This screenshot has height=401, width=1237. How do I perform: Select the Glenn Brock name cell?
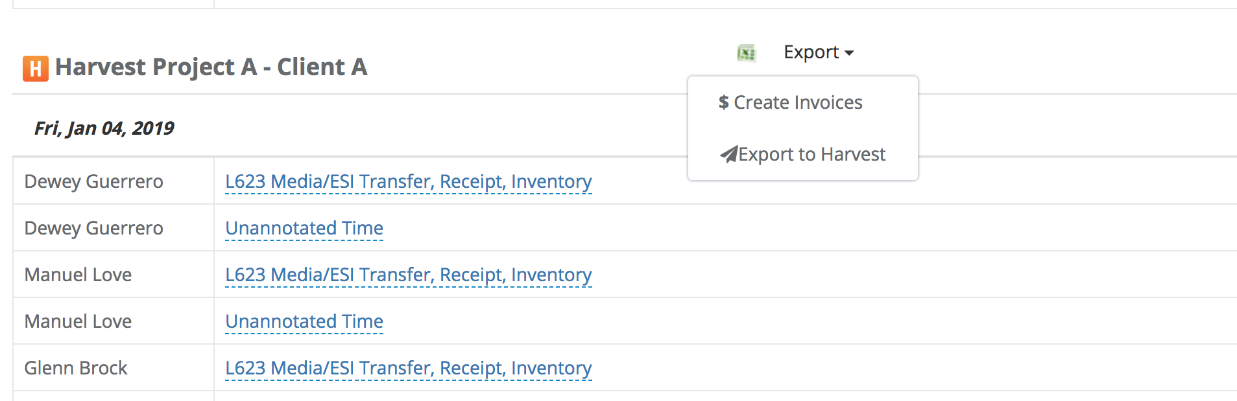pos(75,368)
